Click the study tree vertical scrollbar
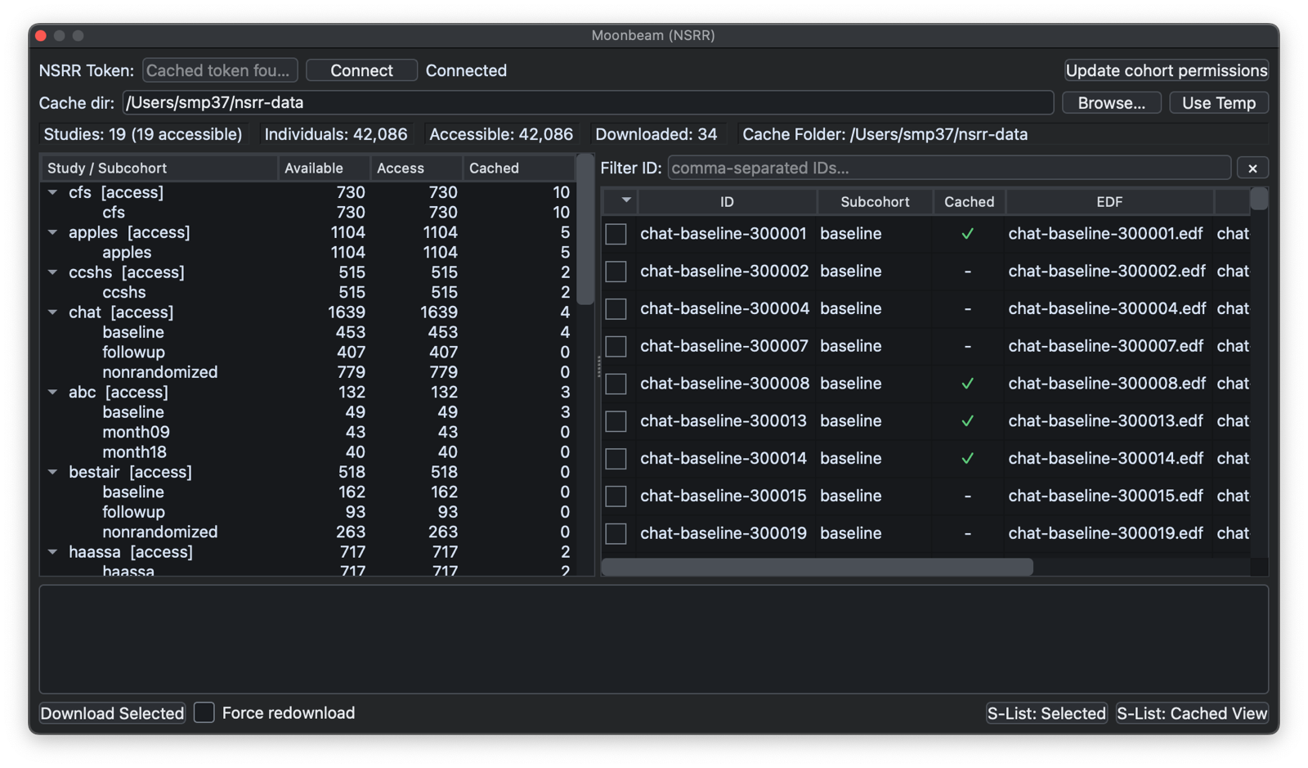Viewport: 1308px width, 768px height. click(x=585, y=229)
